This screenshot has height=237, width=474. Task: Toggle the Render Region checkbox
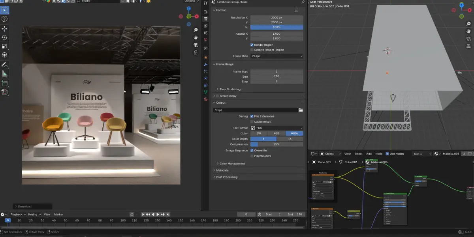[252, 45]
